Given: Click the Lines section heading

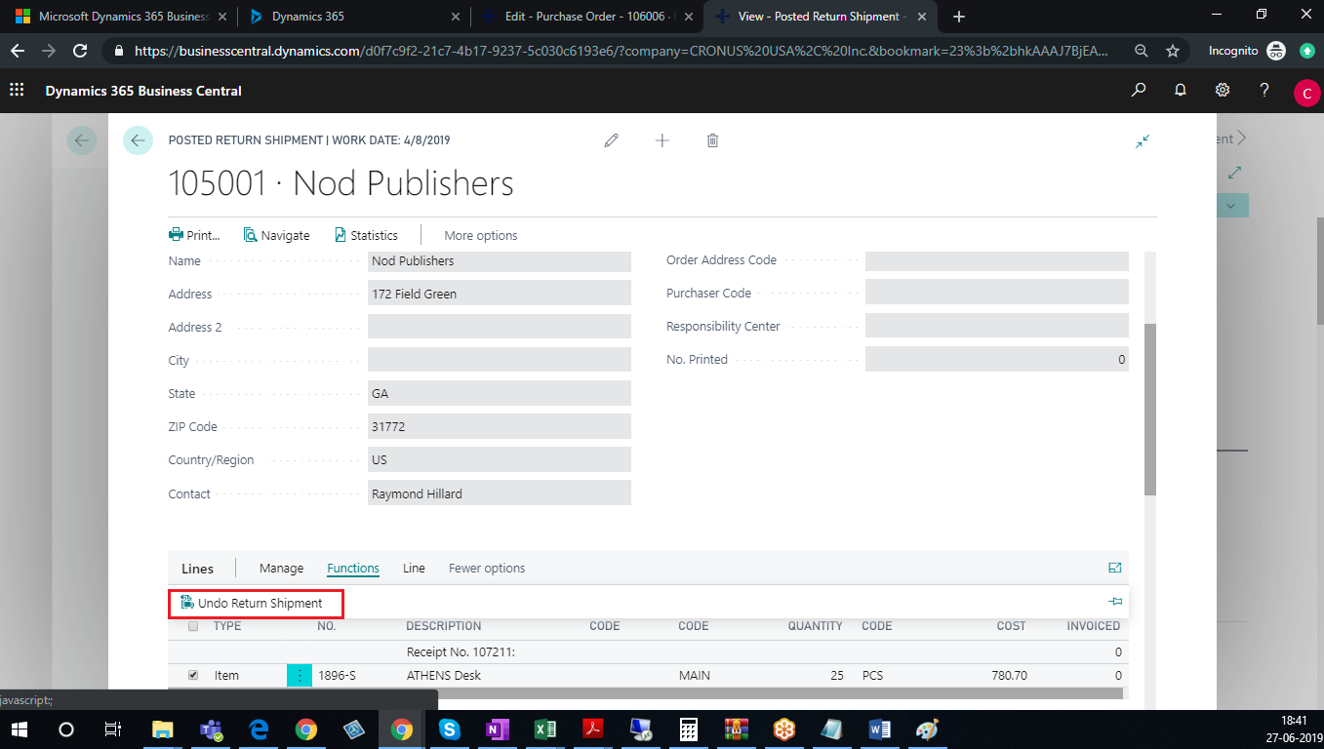Looking at the screenshot, I should pos(197,569).
